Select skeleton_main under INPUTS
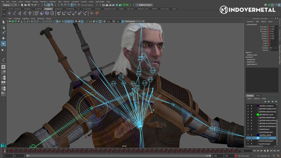 tap(252, 55)
